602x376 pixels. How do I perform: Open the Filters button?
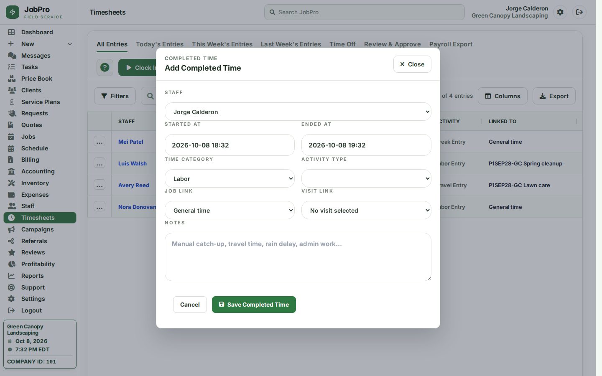(x=115, y=96)
